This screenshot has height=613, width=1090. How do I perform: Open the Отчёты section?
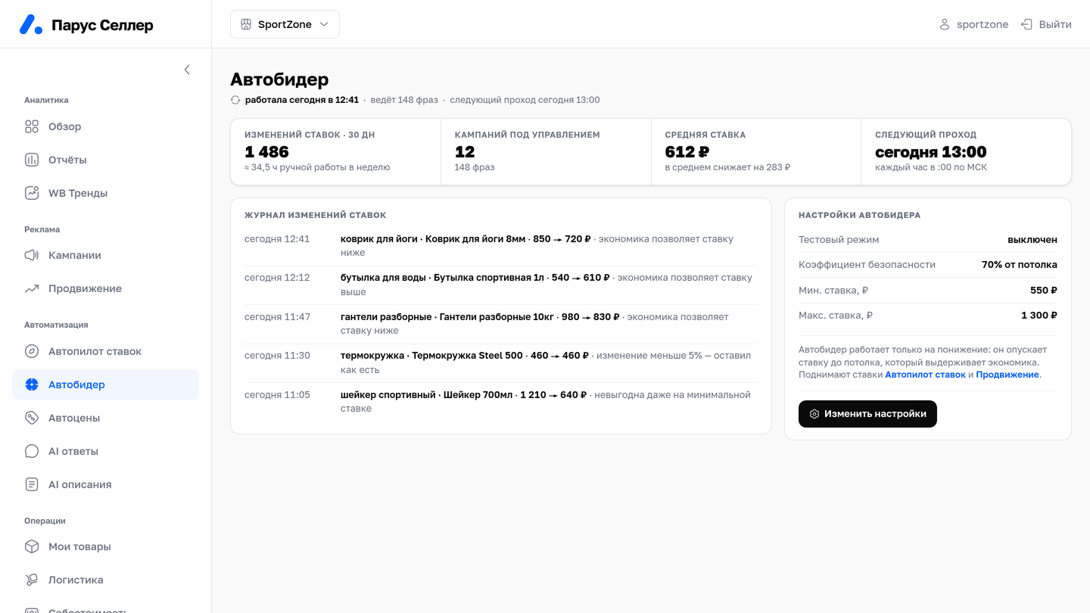tap(105, 160)
